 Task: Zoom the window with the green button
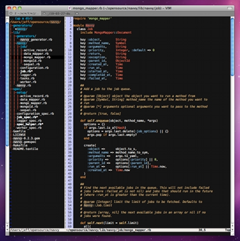[20, 8]
